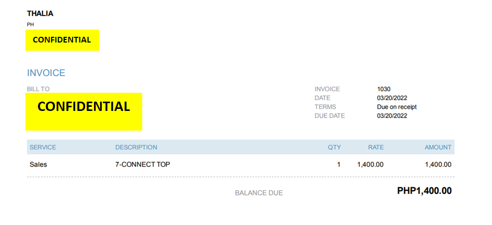Select the DESCRIPTION column header

136,147
